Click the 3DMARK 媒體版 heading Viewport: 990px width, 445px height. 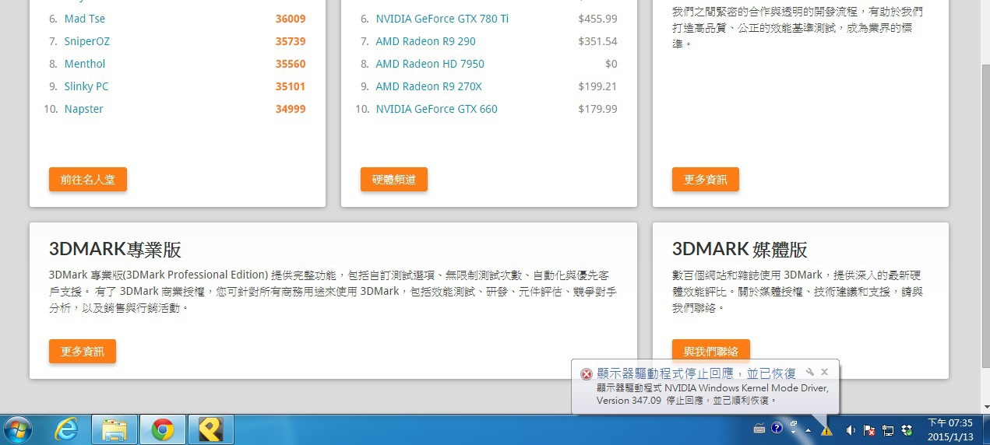740,250
